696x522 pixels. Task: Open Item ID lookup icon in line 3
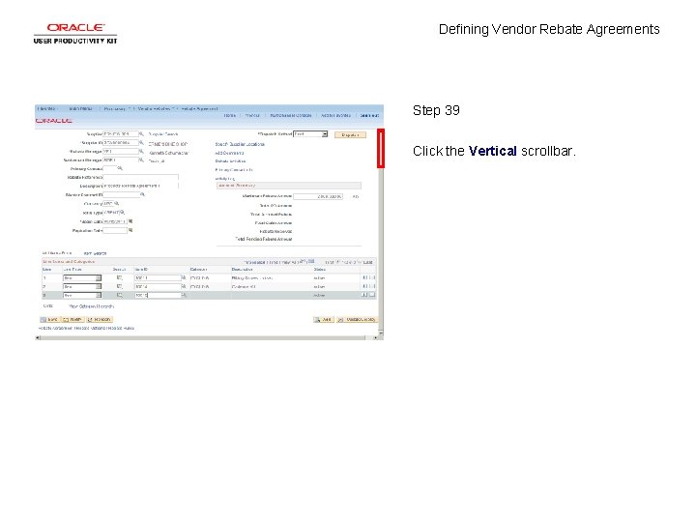(184, 295)
